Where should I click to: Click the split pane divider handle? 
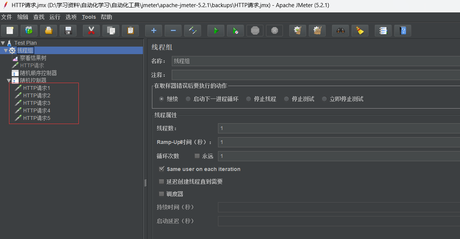tap(145, 183)
